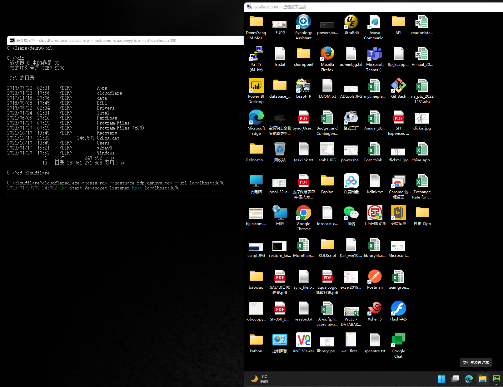The width and height of the screenshot is (503, 387).
Task: Open reason.txt file
Action: (303, 311)
